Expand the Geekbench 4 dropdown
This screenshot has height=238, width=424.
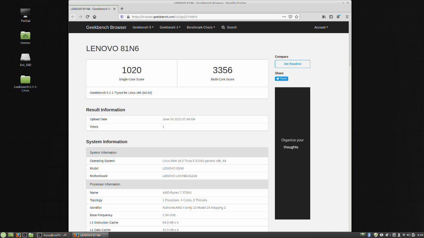(170, 28)
